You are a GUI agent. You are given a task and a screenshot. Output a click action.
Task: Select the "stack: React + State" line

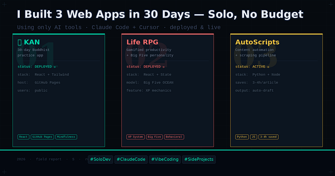click(x=149, y=75)
